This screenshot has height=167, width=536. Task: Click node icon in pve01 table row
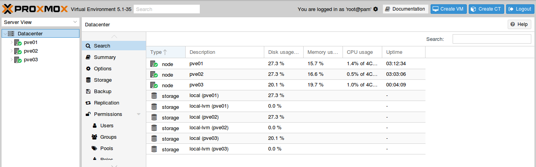coord(154,64)
